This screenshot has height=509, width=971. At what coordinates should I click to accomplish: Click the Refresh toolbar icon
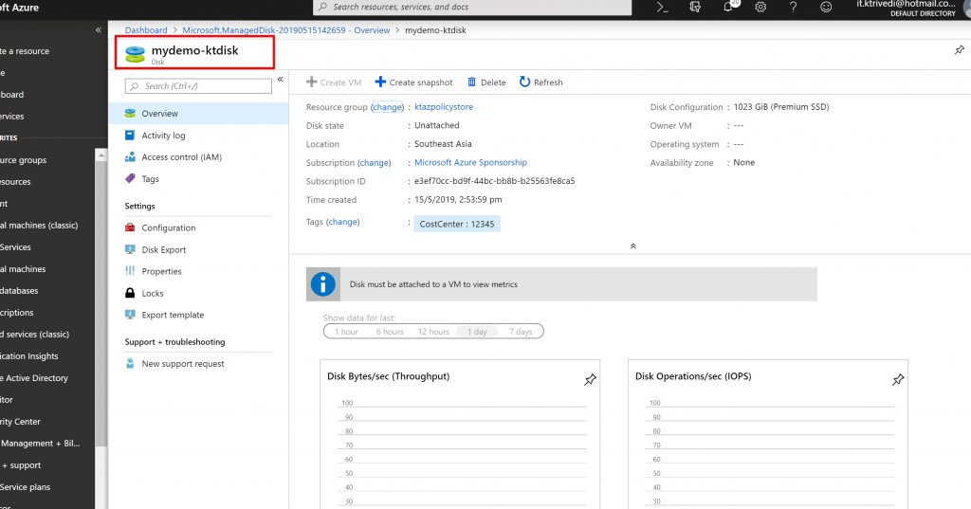click(x=524, y=82)
